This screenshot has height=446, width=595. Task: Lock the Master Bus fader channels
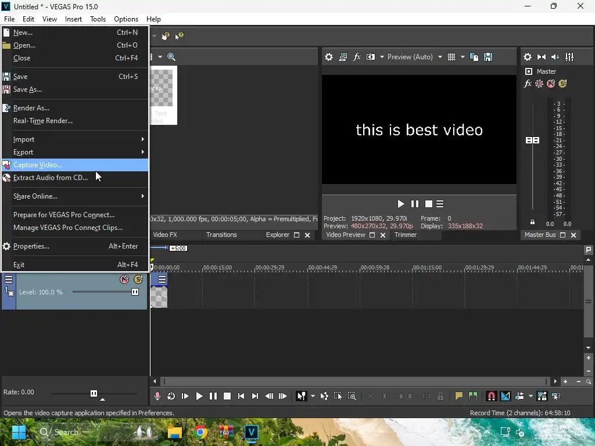click(x=532, y=222)
